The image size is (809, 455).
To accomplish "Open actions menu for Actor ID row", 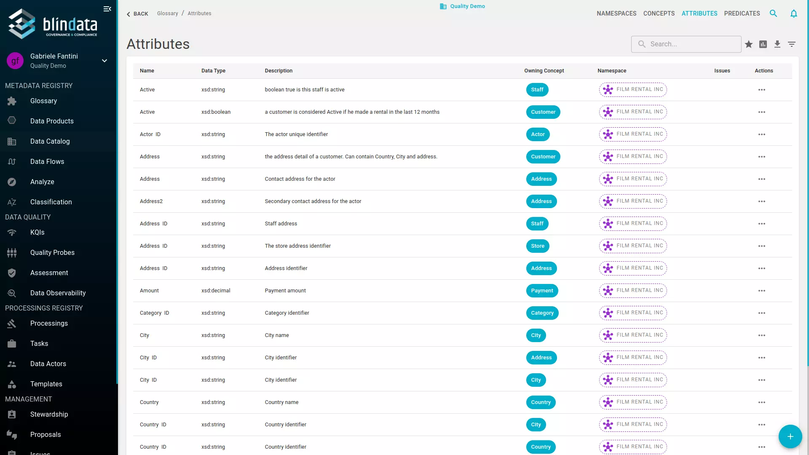I will (x=762, y=134).
